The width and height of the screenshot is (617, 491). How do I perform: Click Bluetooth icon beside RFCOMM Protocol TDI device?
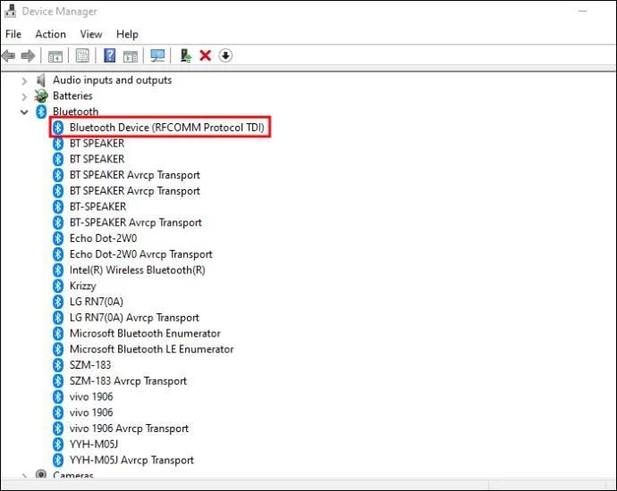click(58, 128)
